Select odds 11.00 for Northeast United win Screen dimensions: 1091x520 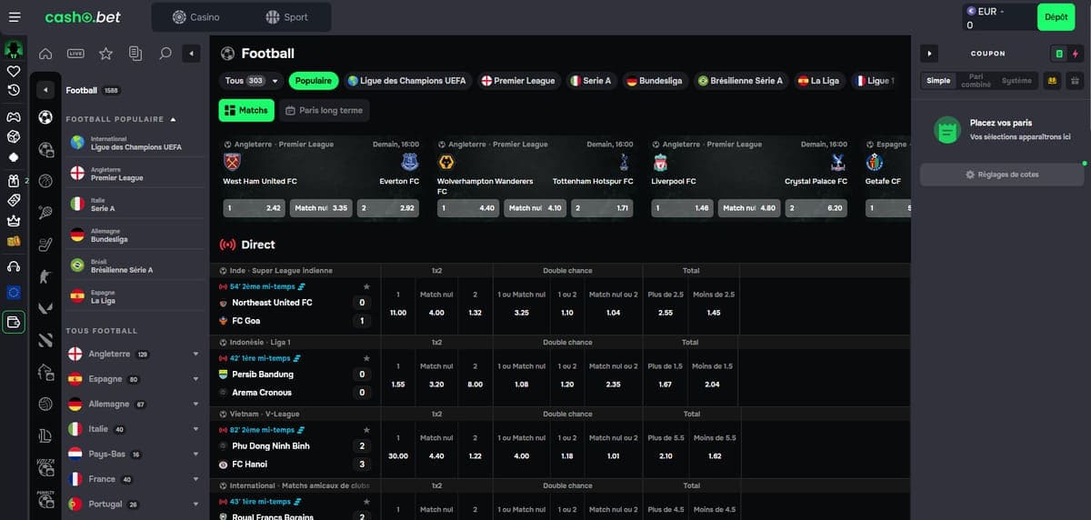(398, 313)
